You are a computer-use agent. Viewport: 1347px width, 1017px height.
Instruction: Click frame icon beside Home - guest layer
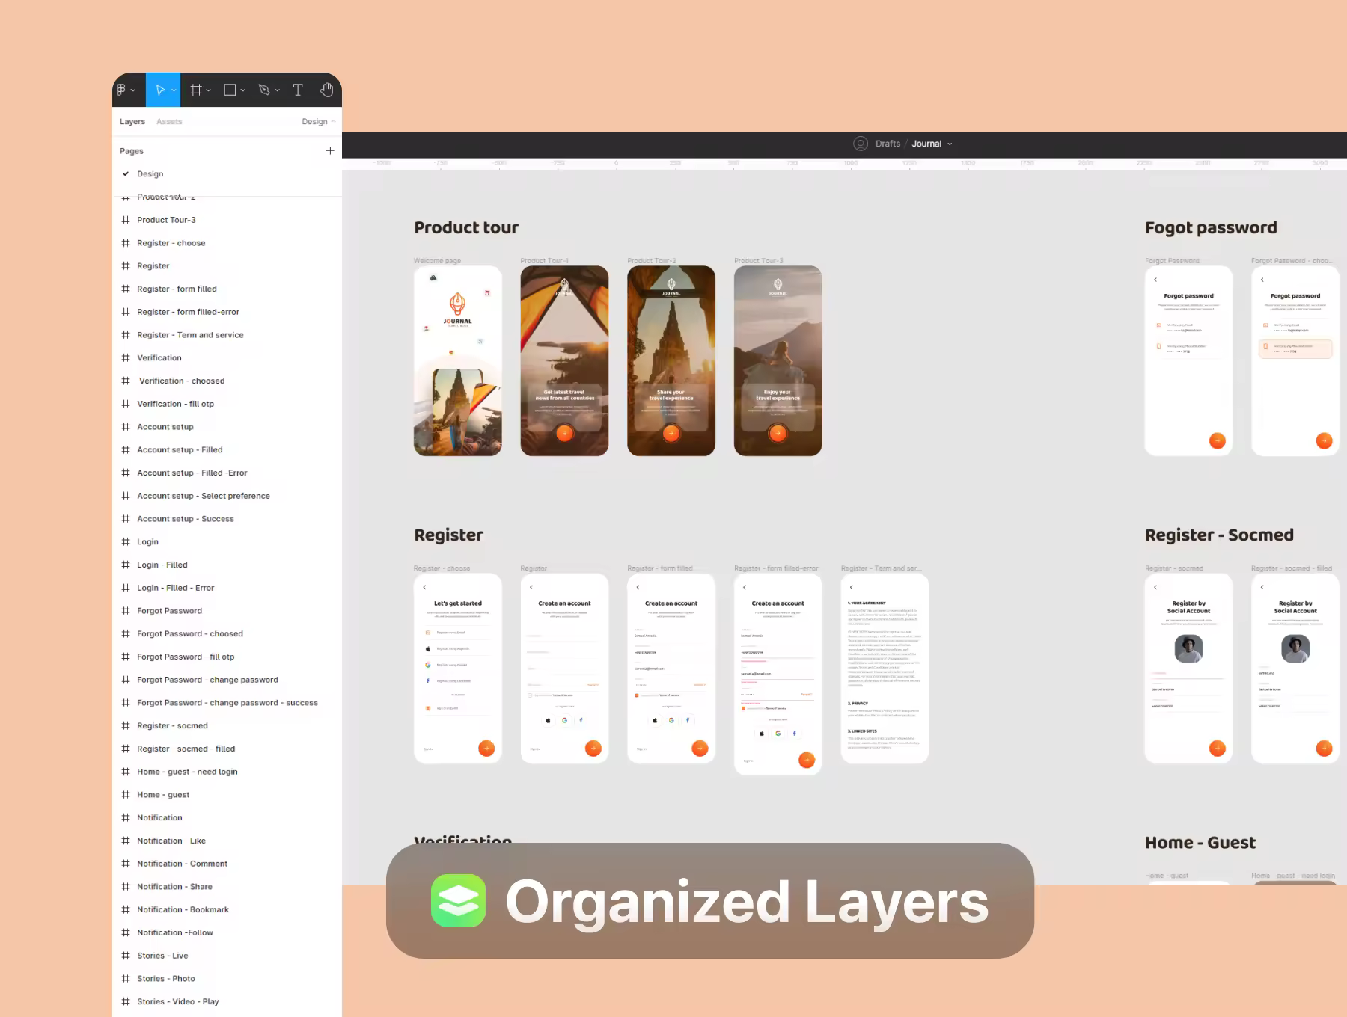pos(126,795)
